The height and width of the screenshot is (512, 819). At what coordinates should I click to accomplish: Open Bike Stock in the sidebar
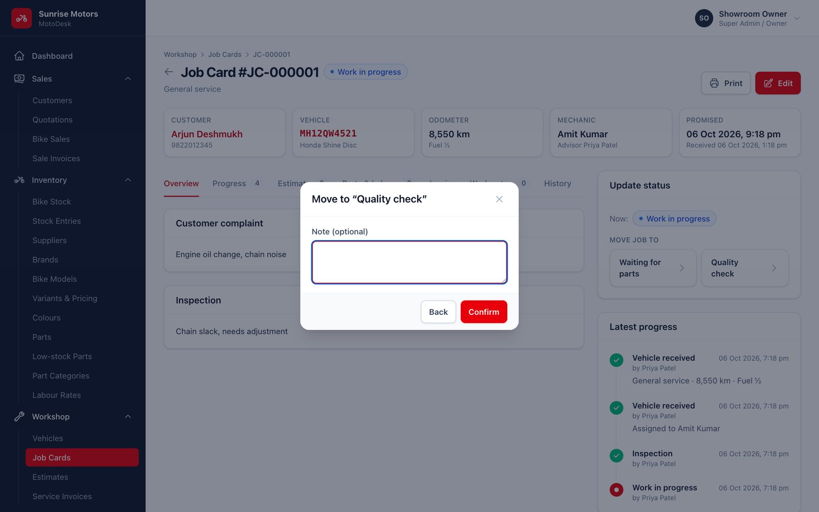point(52,202)
